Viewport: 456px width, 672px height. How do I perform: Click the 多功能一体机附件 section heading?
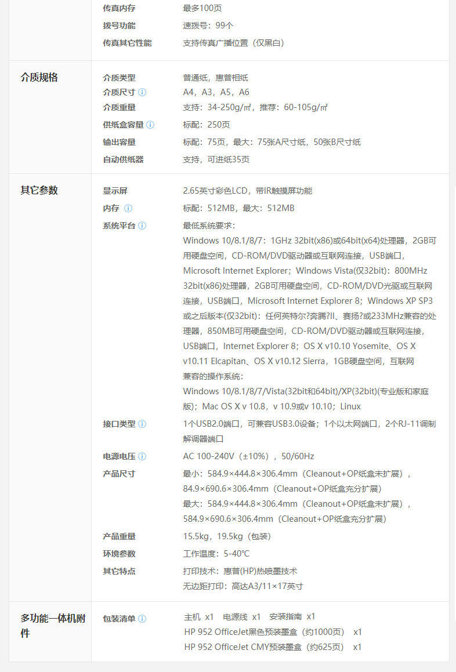click(53, 626)
